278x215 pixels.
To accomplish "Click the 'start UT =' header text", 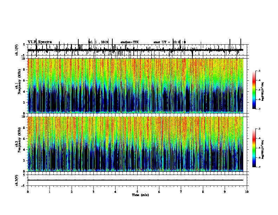I will 162,42.
